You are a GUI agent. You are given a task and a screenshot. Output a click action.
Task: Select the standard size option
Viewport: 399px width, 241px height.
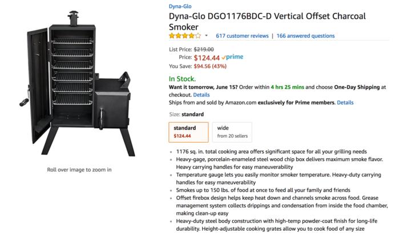188,132
